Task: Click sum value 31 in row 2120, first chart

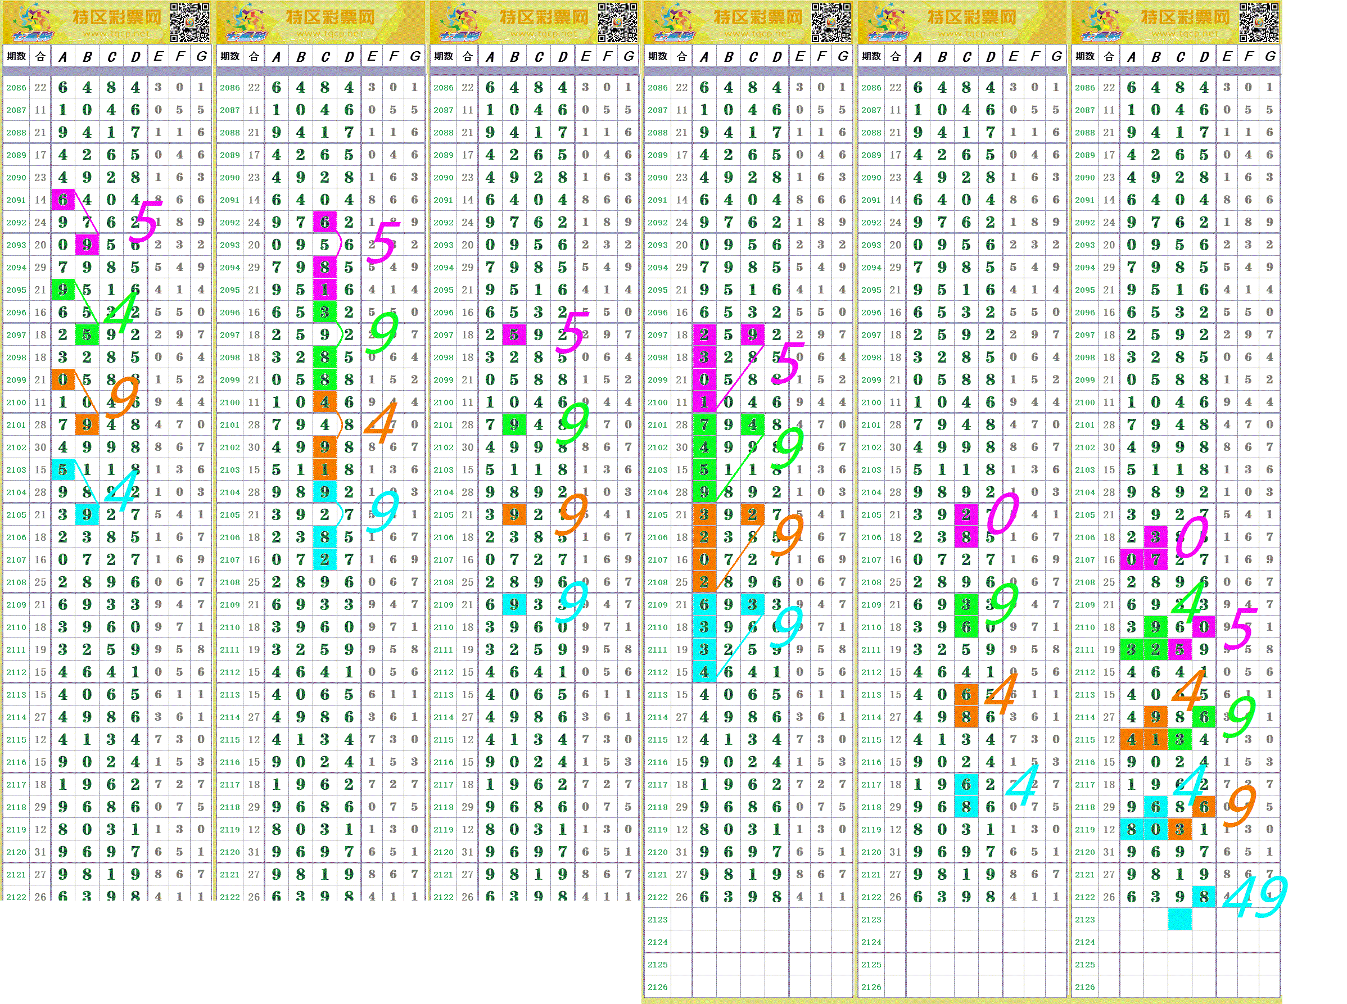Action: pyautogui.click(x=40, y=852)
